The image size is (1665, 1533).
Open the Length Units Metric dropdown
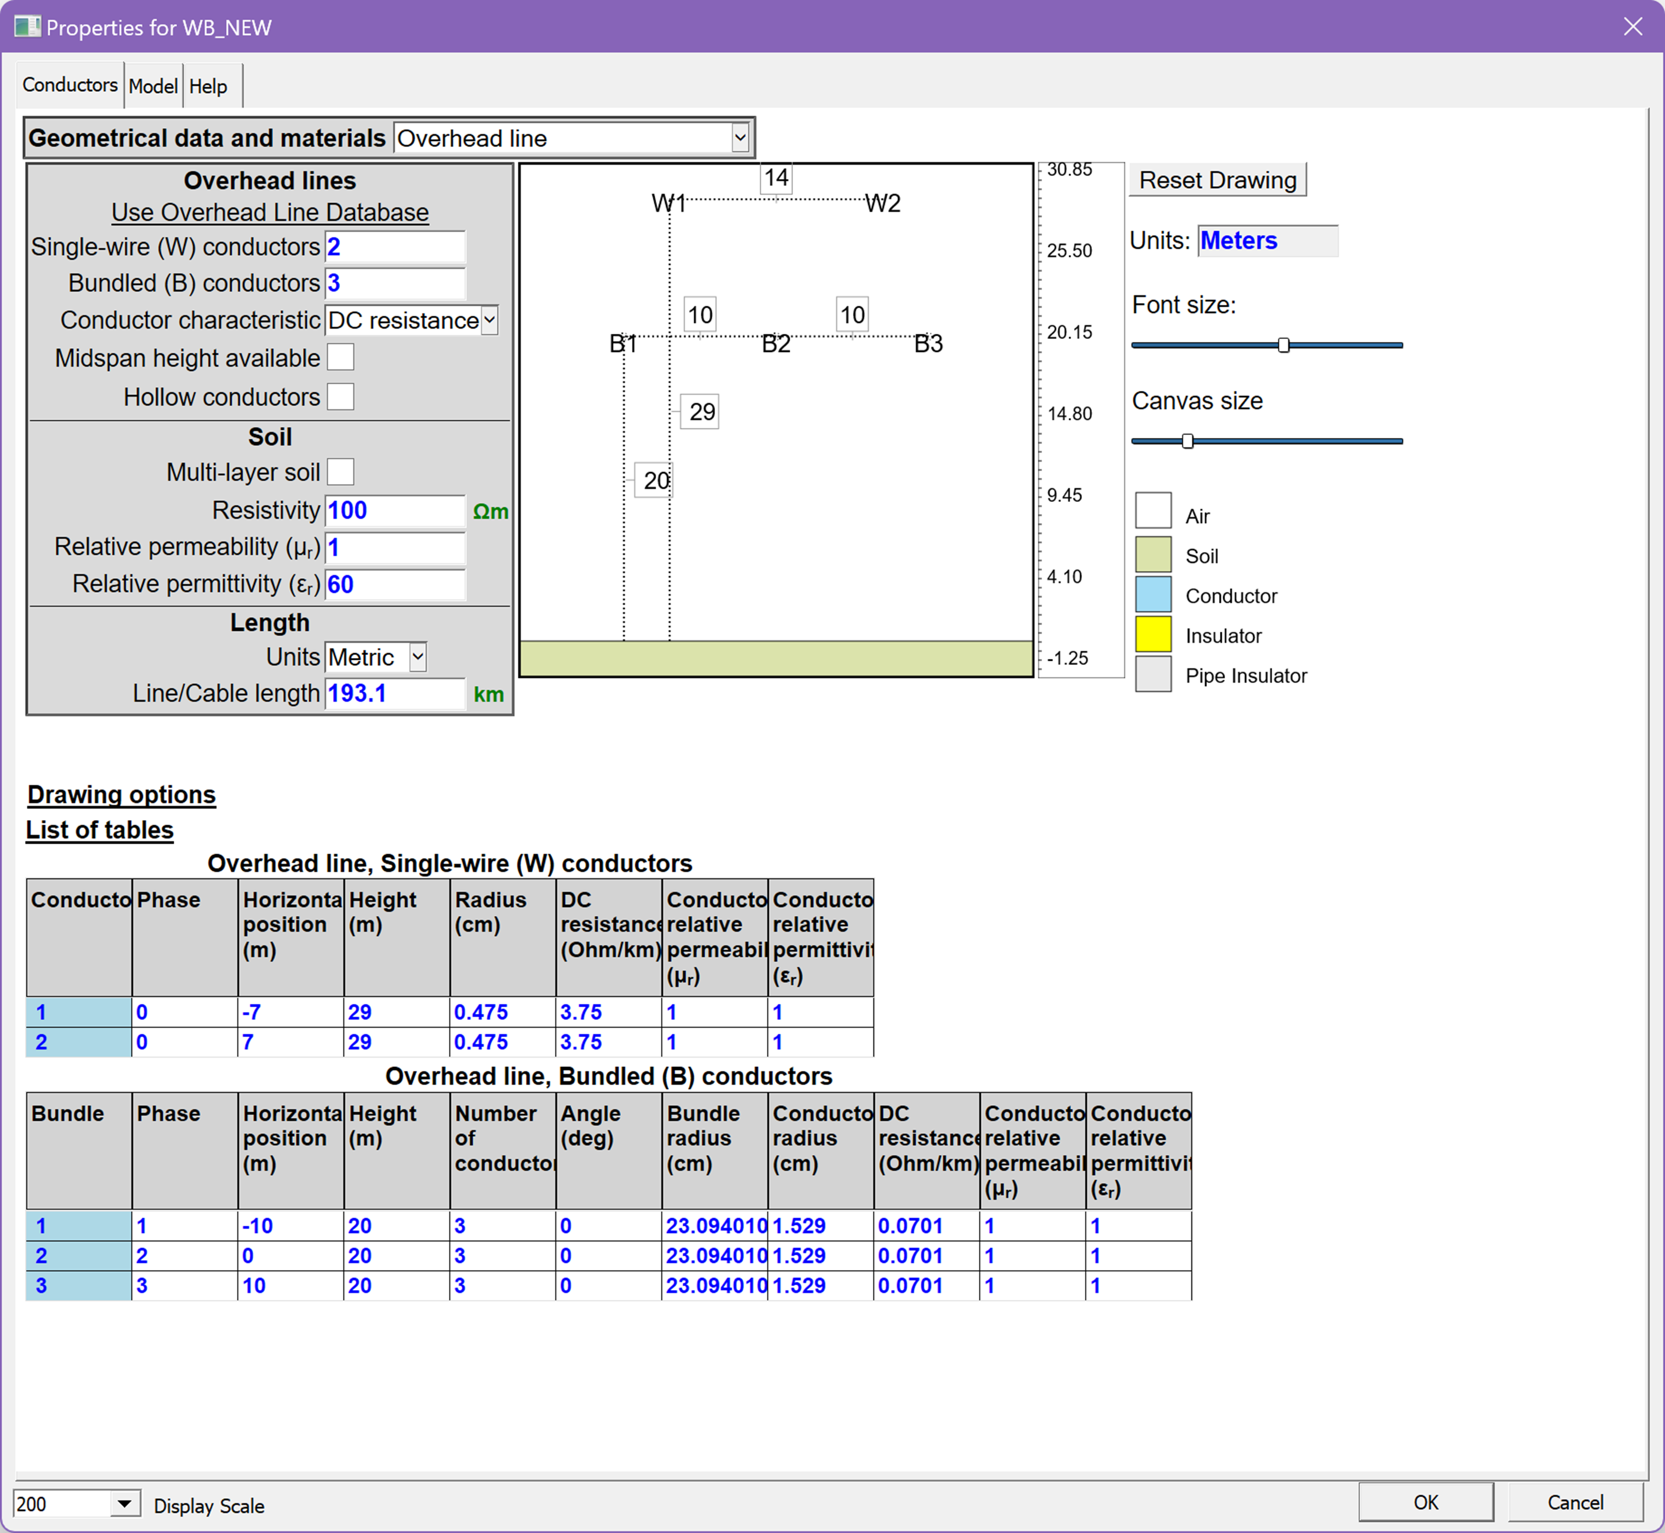pos(418,657)
